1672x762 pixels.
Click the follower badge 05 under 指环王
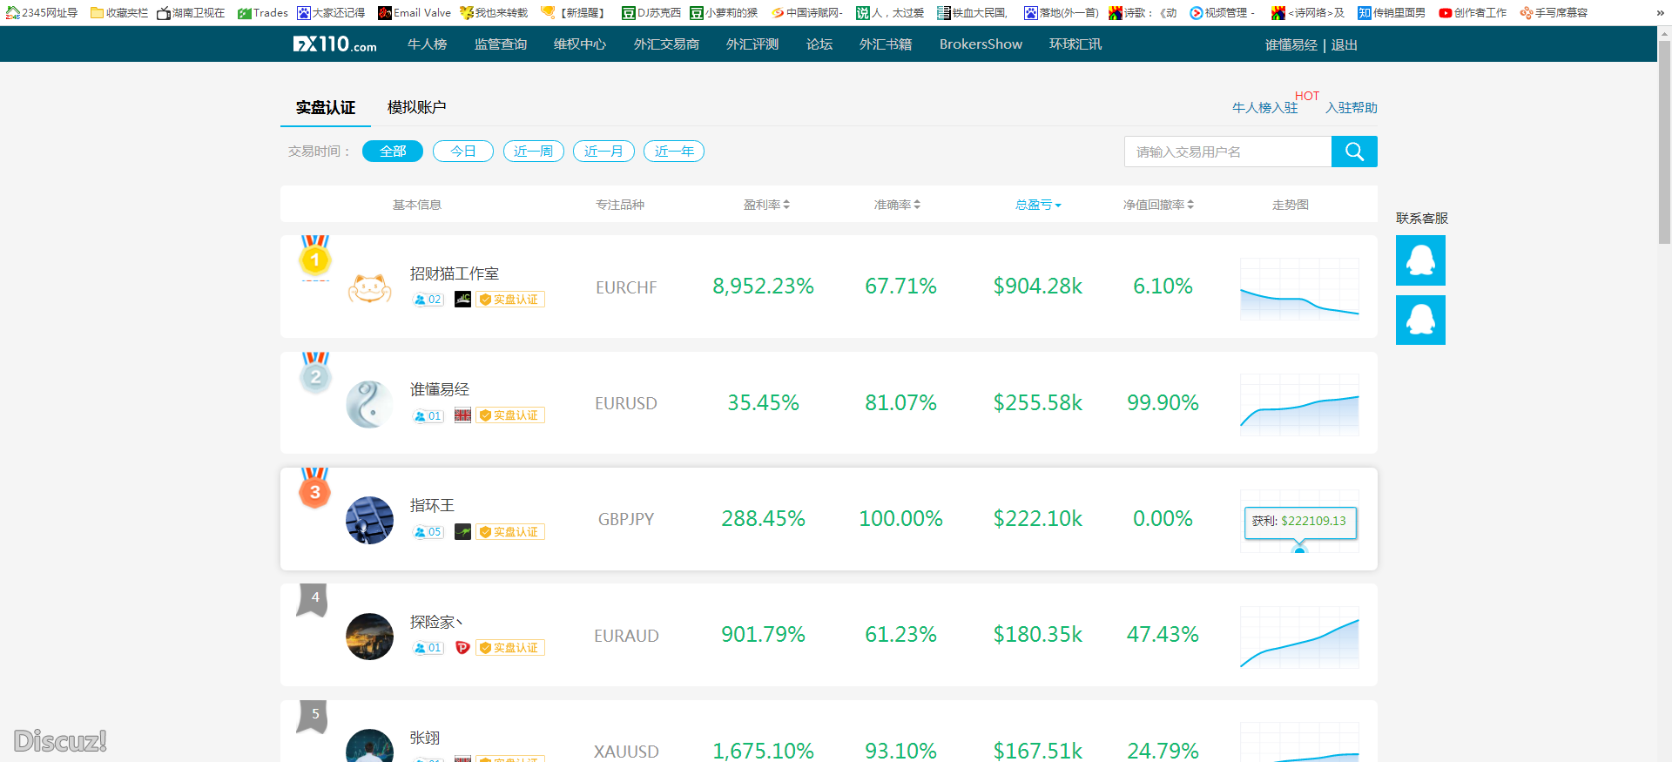[x=428, y=532]
